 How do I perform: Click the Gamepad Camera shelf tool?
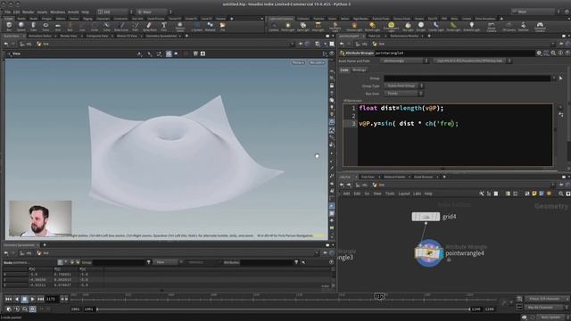click(540, 27)
